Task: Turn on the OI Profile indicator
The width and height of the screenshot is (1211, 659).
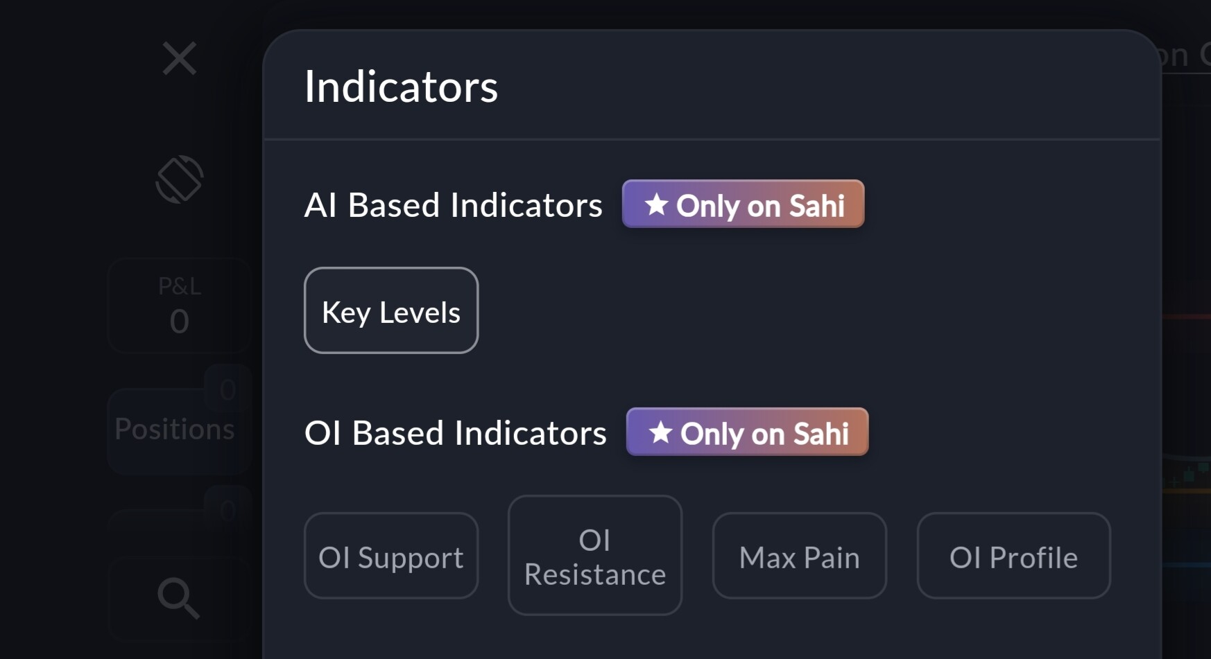Action: click(x=1014, y=556)
